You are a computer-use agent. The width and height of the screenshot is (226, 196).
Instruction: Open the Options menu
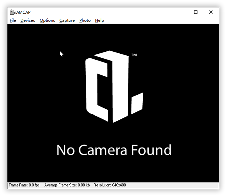click(47, 20)
